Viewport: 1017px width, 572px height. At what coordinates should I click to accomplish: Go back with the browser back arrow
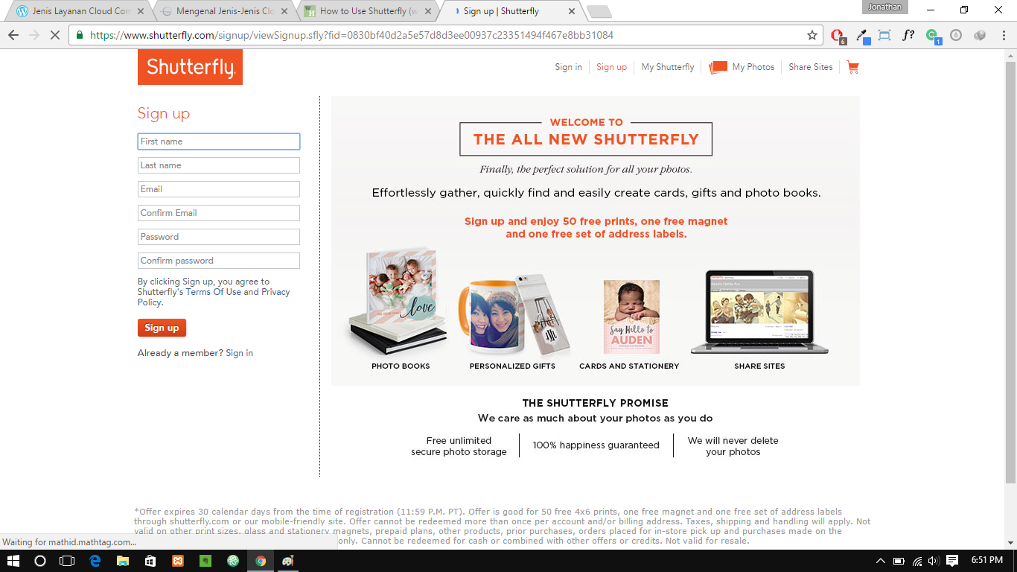(13, 35)
